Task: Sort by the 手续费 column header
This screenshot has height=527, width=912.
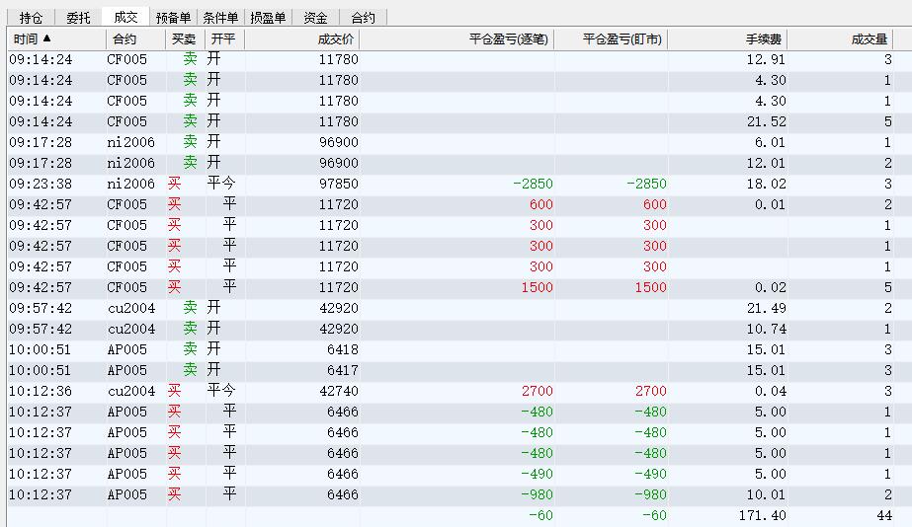Action: (x=728, y=38)
